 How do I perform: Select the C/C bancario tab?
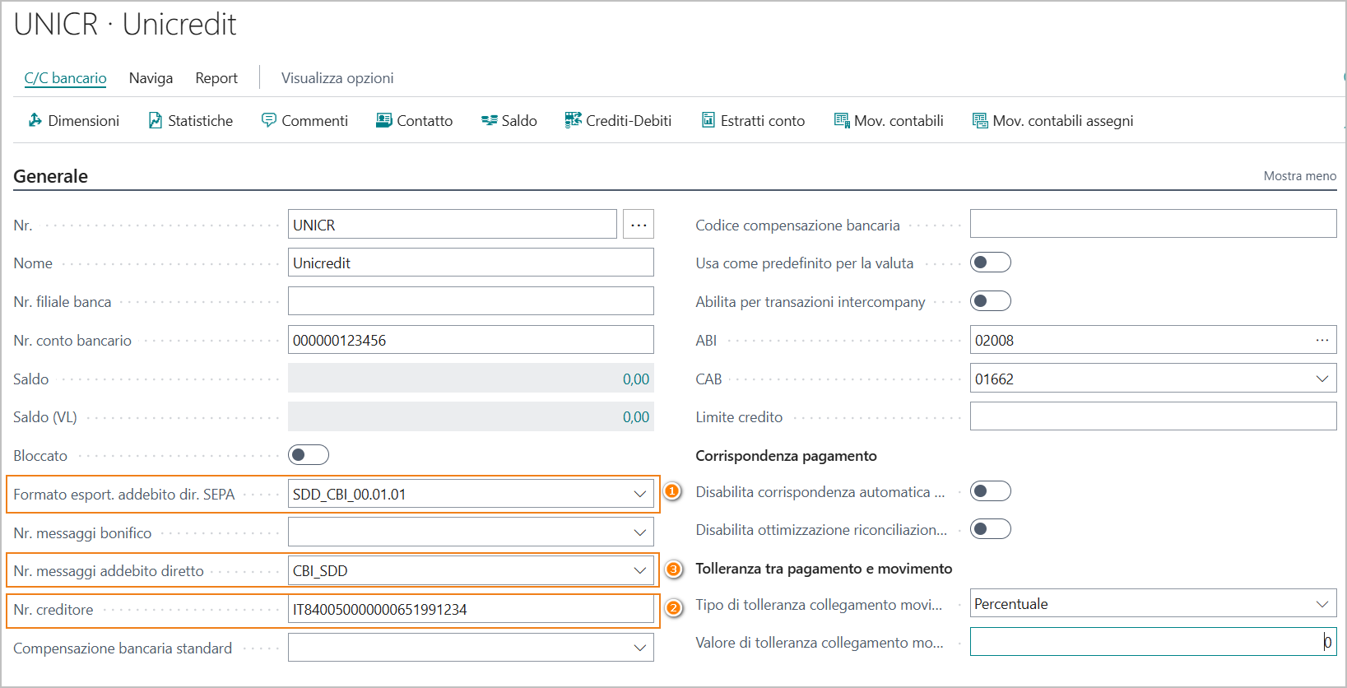tap(65, 78)
